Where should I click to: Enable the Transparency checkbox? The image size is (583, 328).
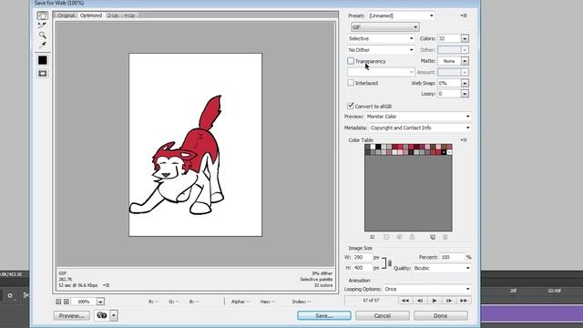(x=351, y=61)
